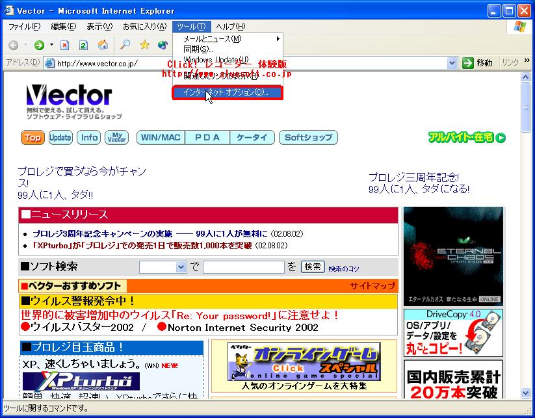
Task: Click the 検索 search button
Action: pyautogui.click(x=313, y=267)
